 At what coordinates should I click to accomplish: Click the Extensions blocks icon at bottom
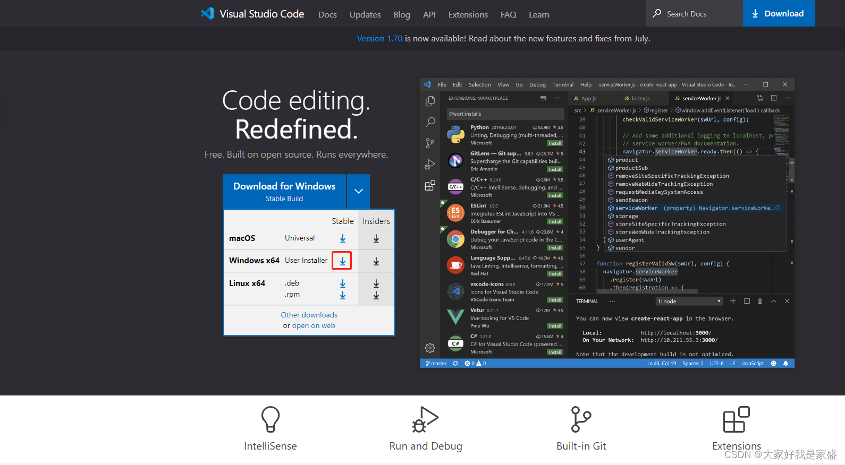737,419
